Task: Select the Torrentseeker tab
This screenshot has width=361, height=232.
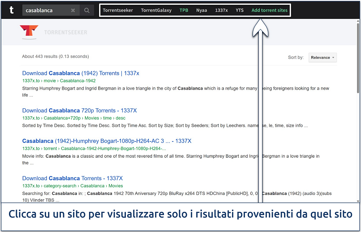Action: tap(118, 10)
